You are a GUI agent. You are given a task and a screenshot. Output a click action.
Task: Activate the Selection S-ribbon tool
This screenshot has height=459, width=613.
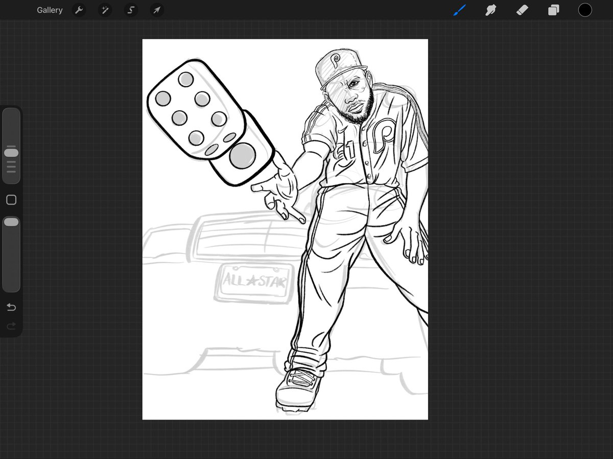(x=131, y=10)
